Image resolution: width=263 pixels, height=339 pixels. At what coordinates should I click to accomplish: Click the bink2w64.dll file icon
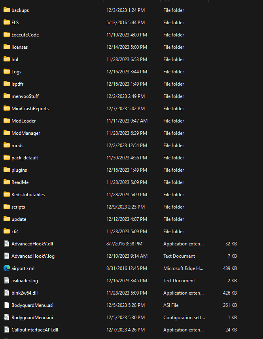tap(7, 293)
